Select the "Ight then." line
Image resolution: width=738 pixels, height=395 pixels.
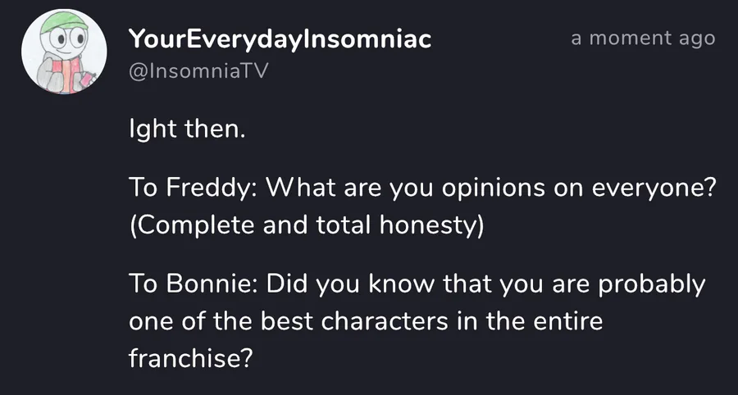pyautogui.click(x=187, y=129)
